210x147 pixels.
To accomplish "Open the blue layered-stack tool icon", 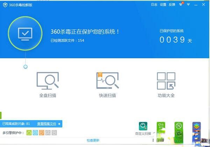I will [196, 126].
